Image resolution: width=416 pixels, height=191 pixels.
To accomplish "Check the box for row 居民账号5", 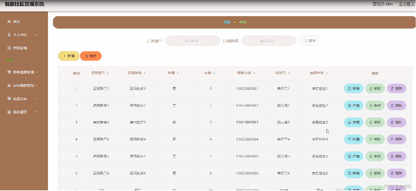I will (64, 156).
